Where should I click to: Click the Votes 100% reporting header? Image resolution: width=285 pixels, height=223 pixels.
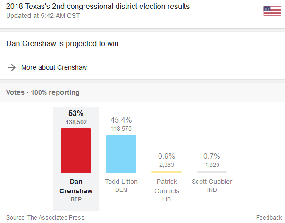point(43,92)
